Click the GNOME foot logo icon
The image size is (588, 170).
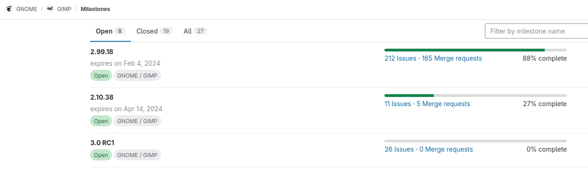click(9, 9)
